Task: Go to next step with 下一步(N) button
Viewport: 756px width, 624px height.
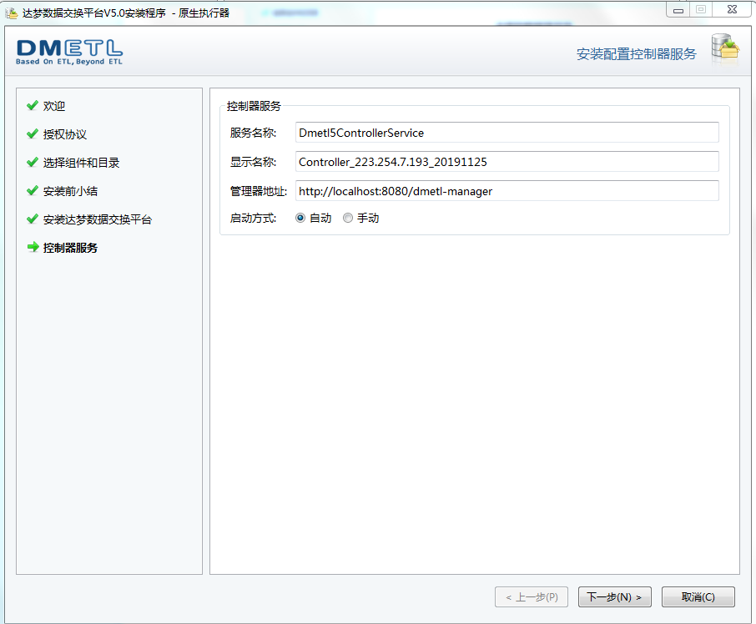Action: [615, 597]
